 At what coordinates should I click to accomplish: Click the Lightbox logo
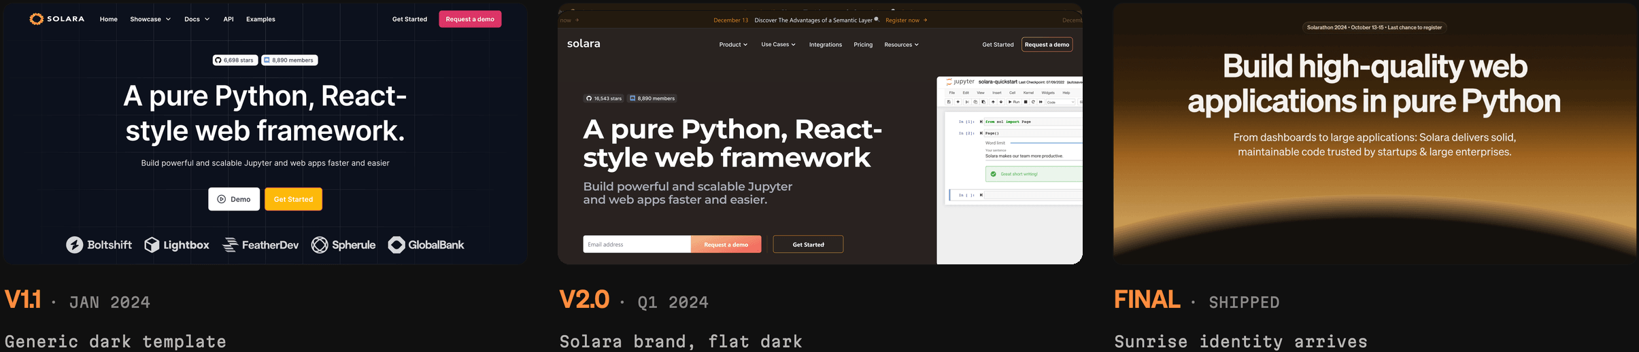[x=177, y=245]
